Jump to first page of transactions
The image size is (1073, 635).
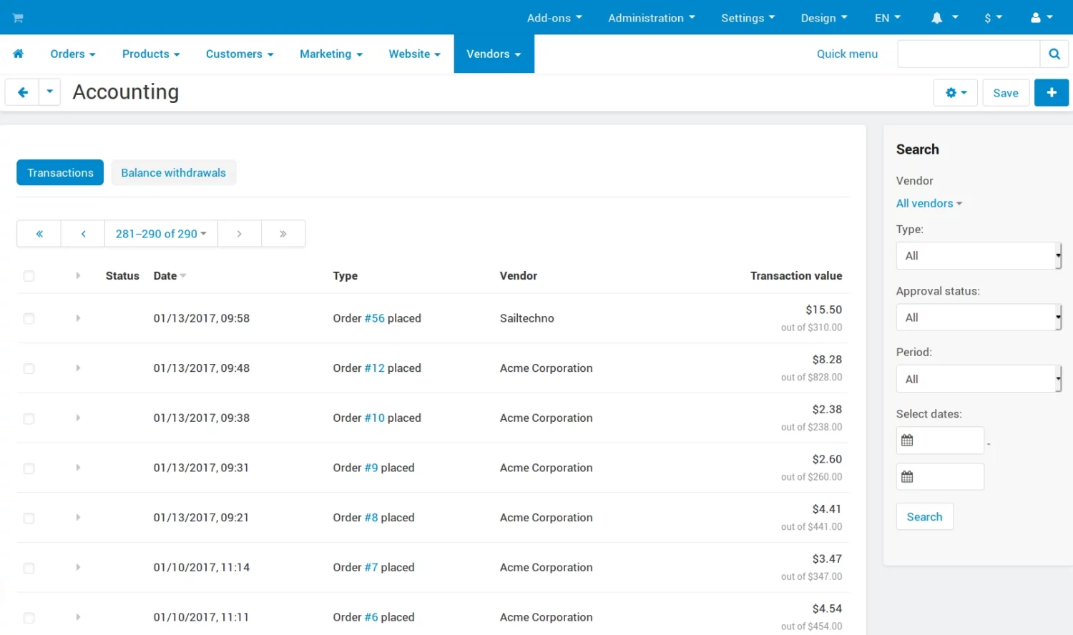tap(39, 234)
